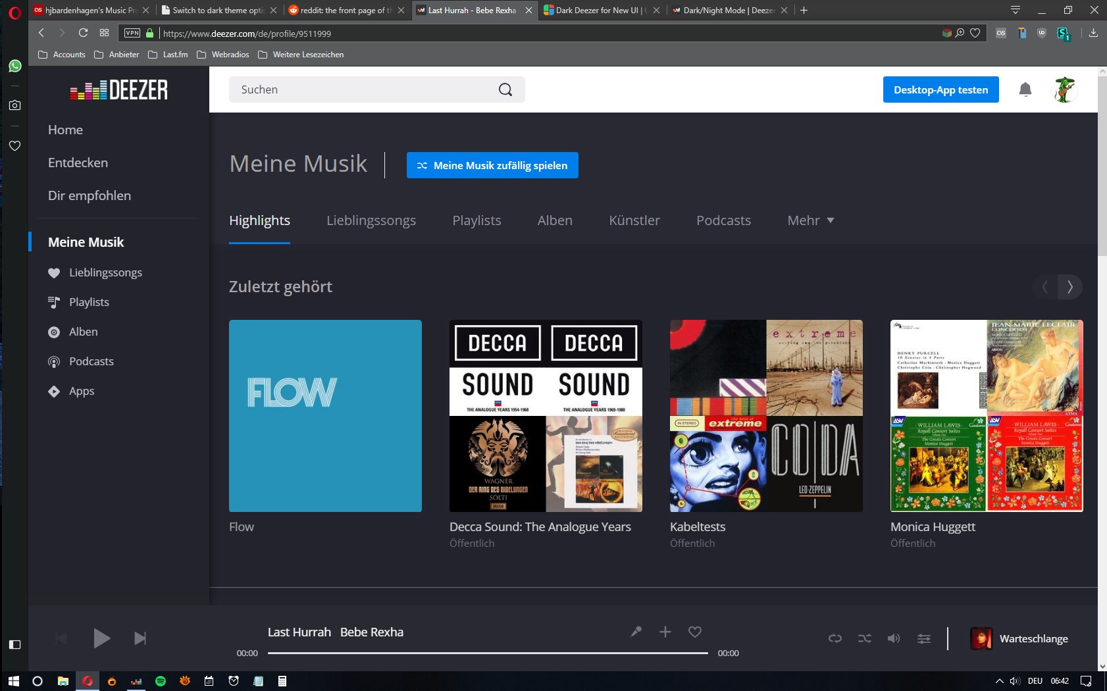This screenshot has height=691, width=1107.
Task: Open Webradios bookmarks folder
Action: click(x=223, y=55)
